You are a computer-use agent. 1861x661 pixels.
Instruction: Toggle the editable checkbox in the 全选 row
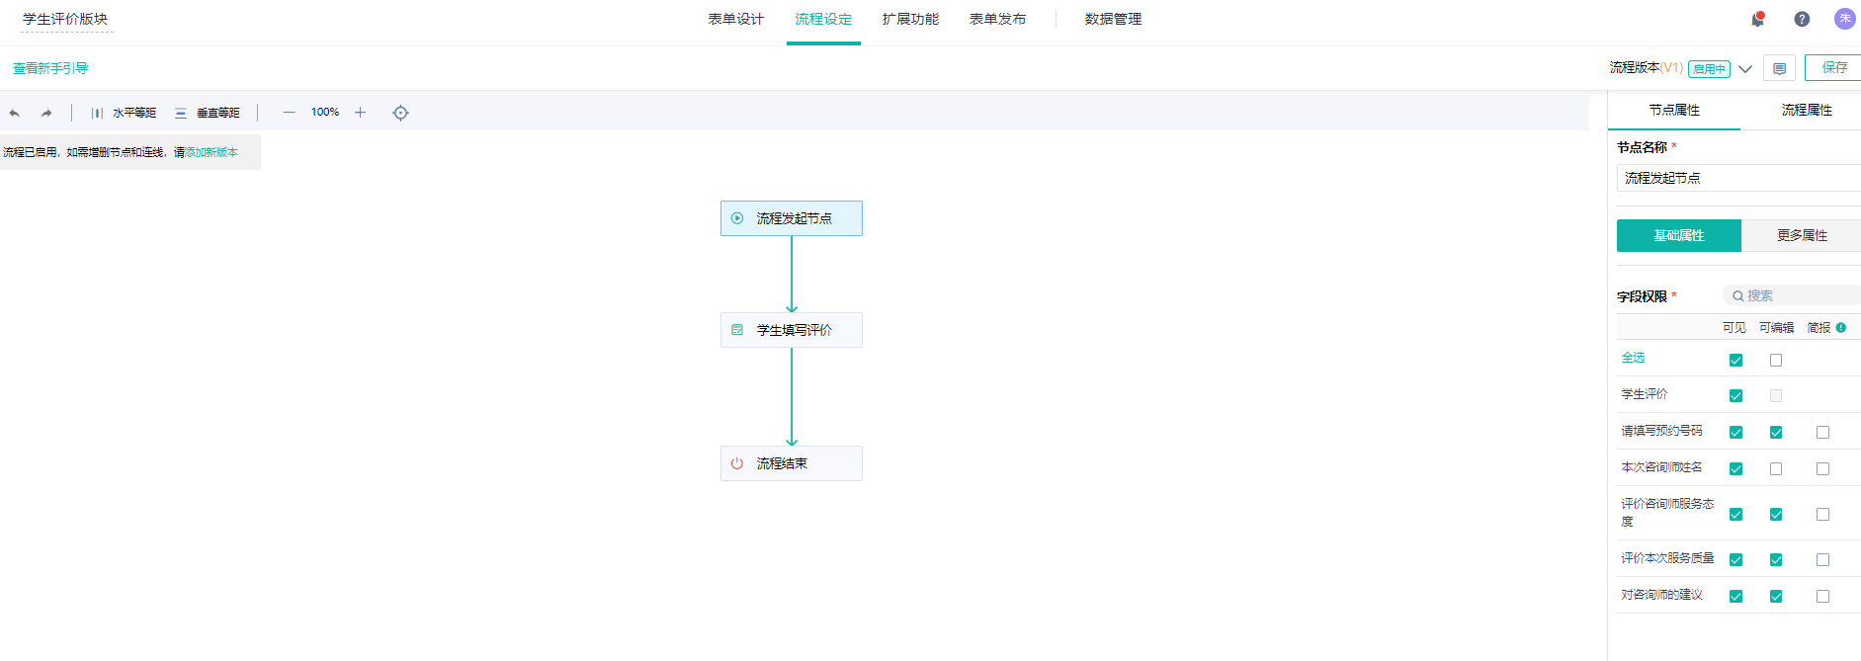click(1776, 361)
